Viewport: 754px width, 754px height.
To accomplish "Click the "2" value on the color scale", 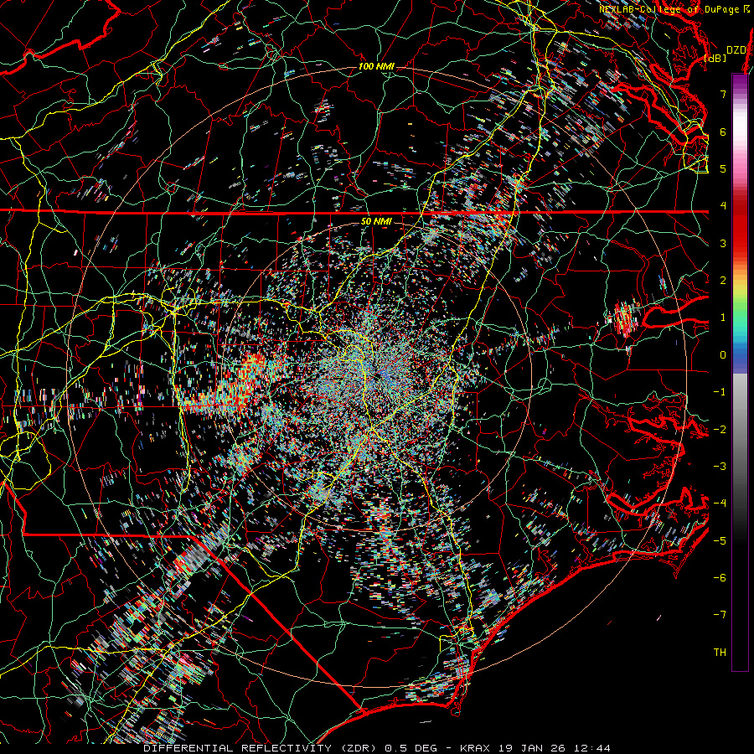I will (723, 281).
